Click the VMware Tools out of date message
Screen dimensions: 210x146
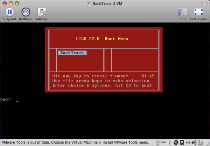pos(75,142)
